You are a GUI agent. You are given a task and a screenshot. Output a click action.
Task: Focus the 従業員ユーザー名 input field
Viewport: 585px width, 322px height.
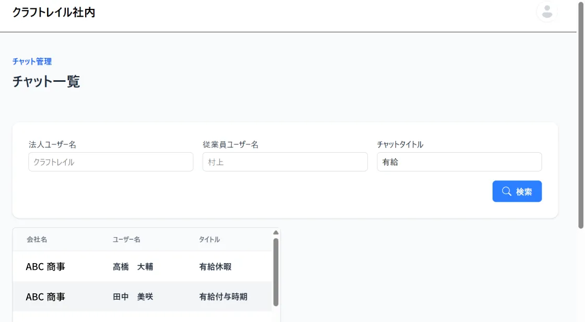click(285, 162)
